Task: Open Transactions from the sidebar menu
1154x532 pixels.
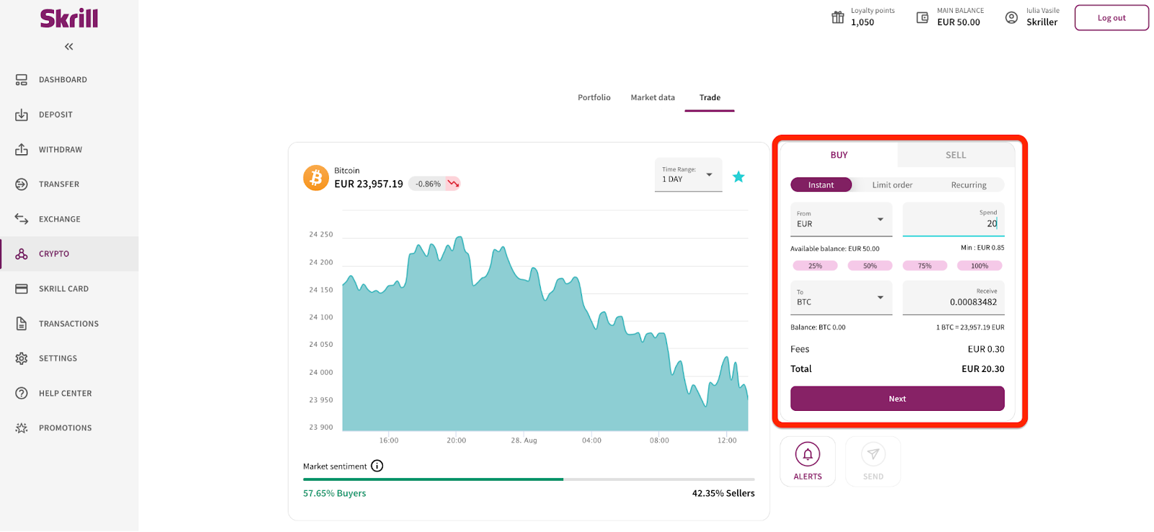Action: click(69, 324)
